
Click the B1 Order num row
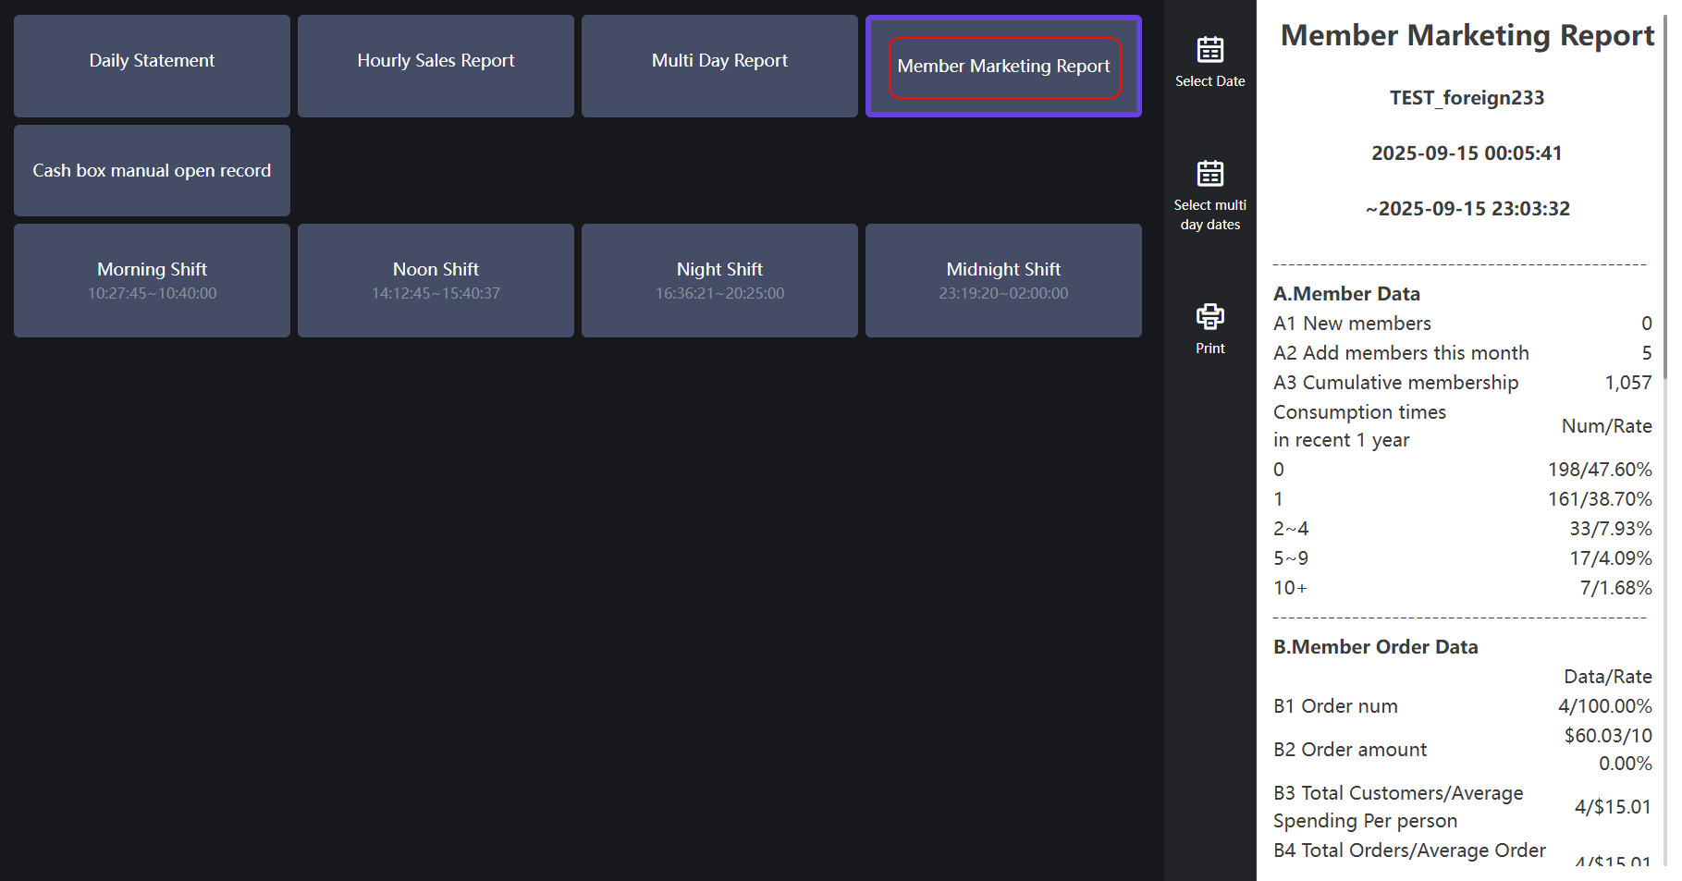(x=1461, y=706)
